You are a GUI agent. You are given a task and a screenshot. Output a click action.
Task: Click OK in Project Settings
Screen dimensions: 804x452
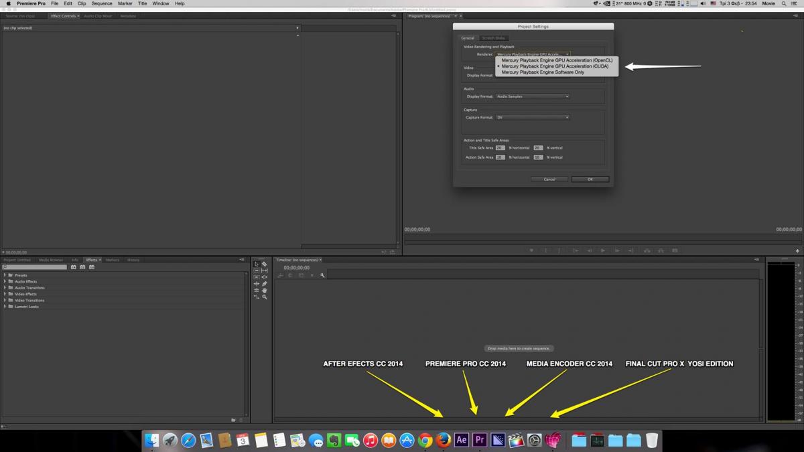[x=590, y=179]
